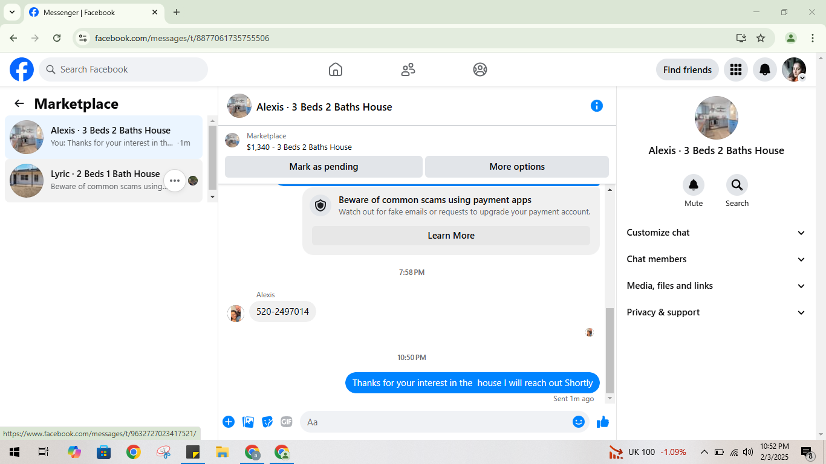826x464 pixels.
Task: Search within the conversation
Action: click(x=737, y=185)
